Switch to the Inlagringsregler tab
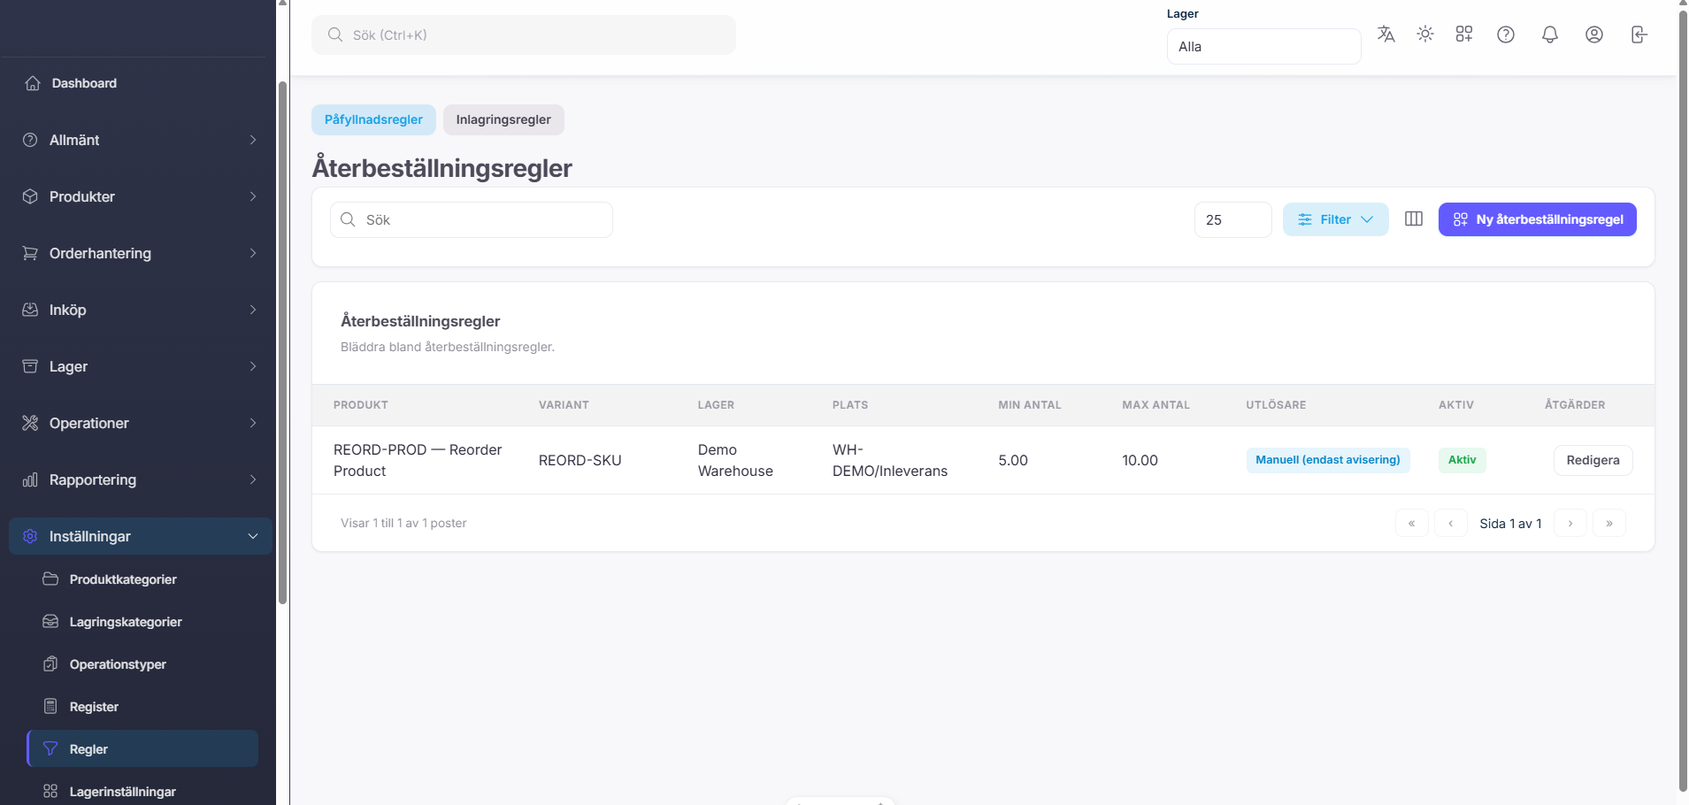Viewport: 1689px width, 805px height. (503, 119)
